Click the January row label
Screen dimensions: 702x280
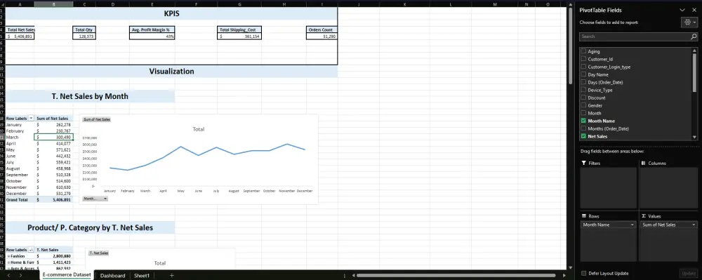point(14,125)
